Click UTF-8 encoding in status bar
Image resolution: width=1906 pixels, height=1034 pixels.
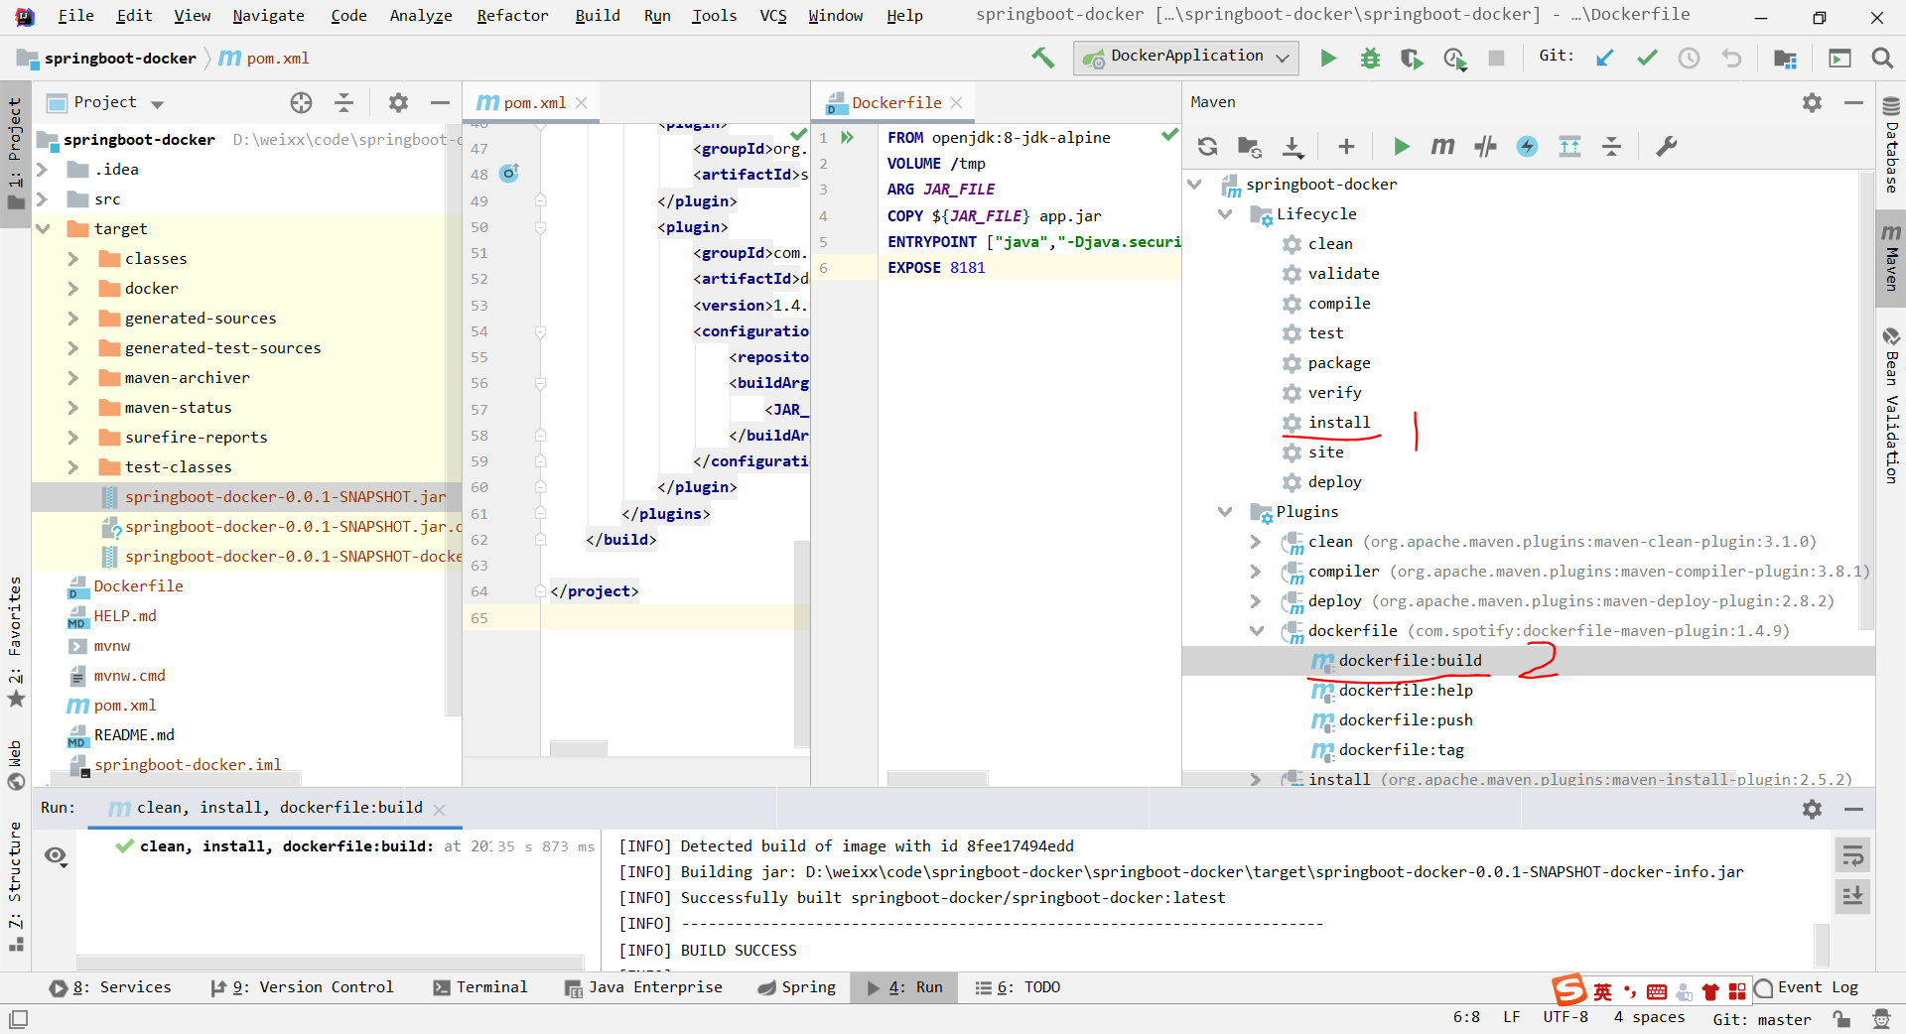pos(1566,1017)
